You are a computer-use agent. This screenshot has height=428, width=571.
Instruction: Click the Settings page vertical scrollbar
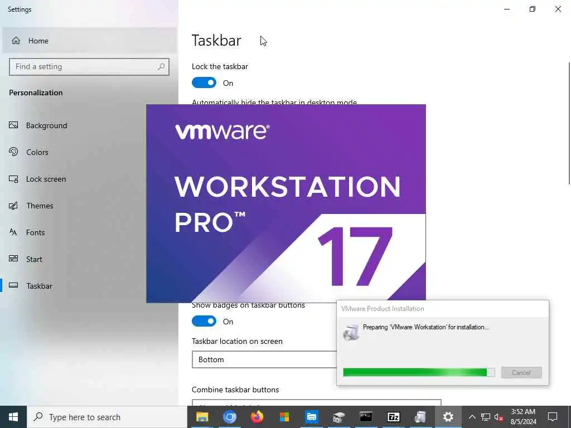569,124
